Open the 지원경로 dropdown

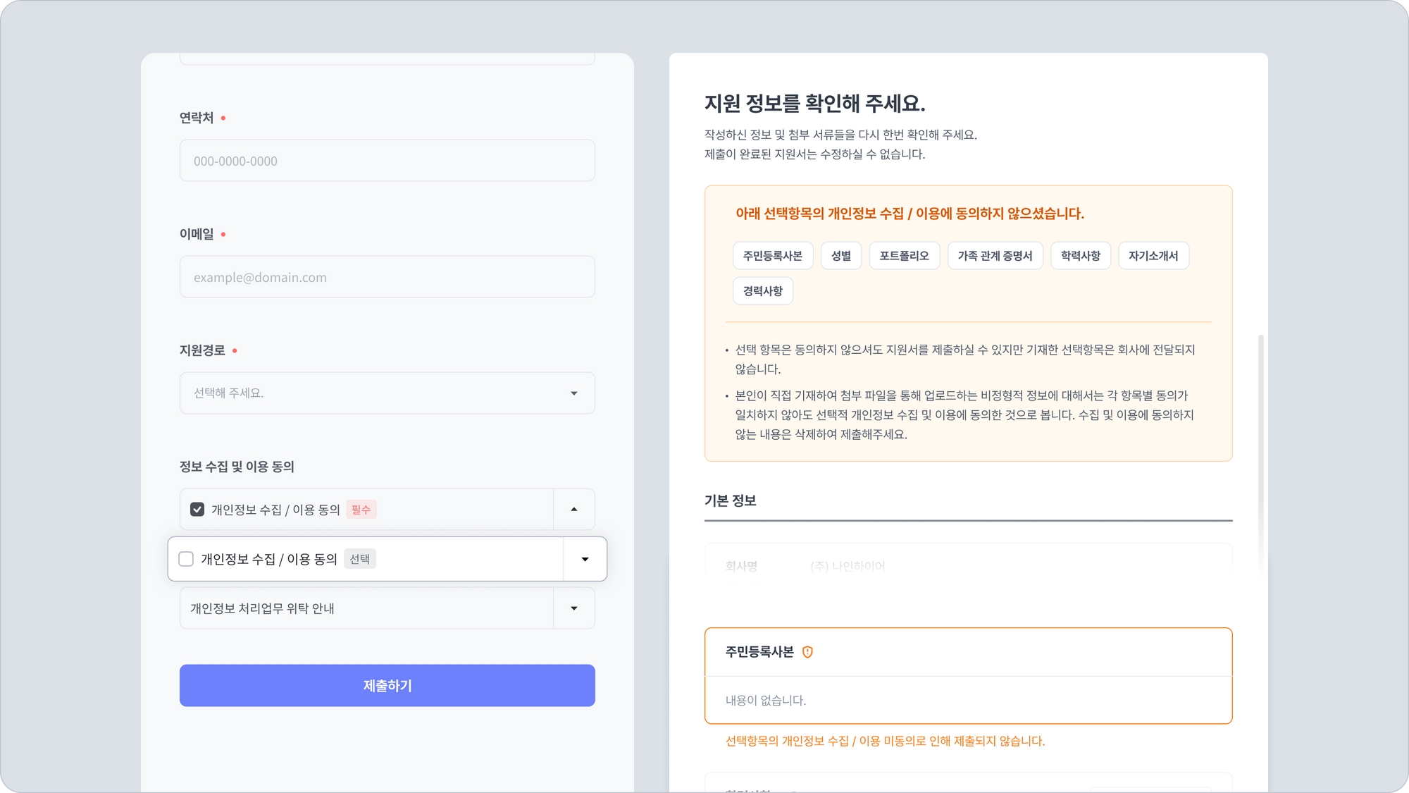(x=387, y=393)
